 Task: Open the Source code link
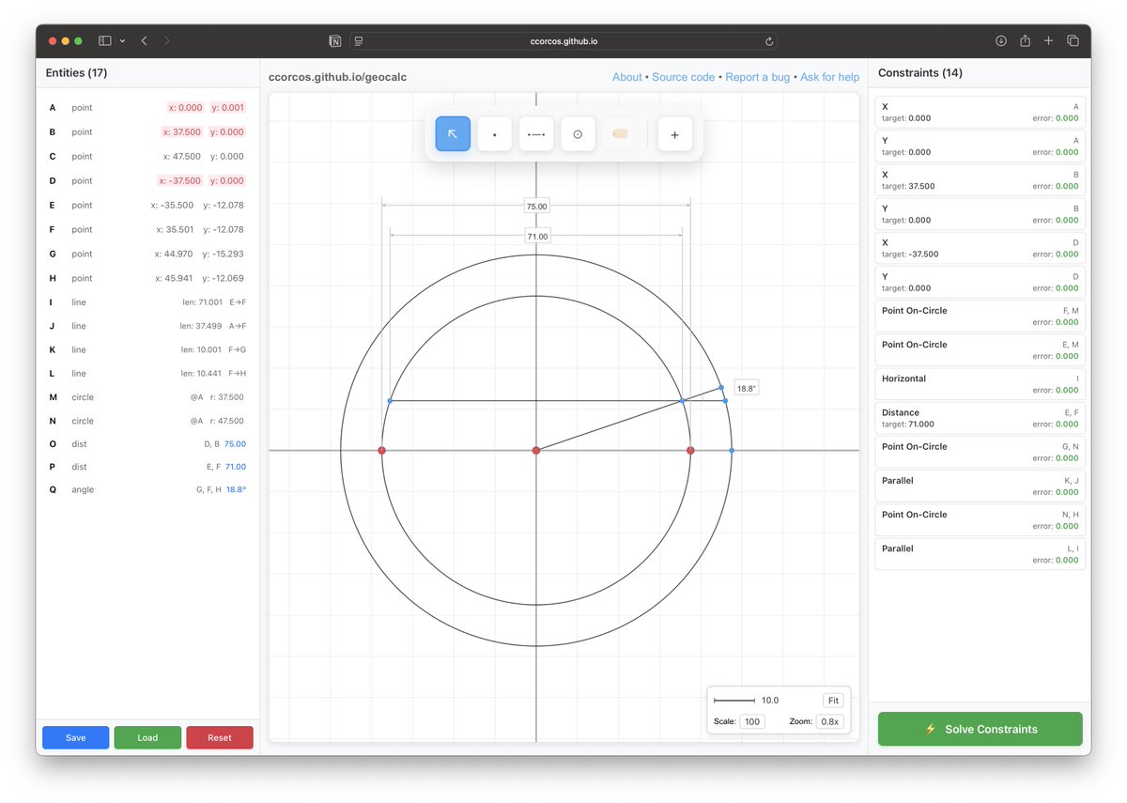[x=683, y=77]
